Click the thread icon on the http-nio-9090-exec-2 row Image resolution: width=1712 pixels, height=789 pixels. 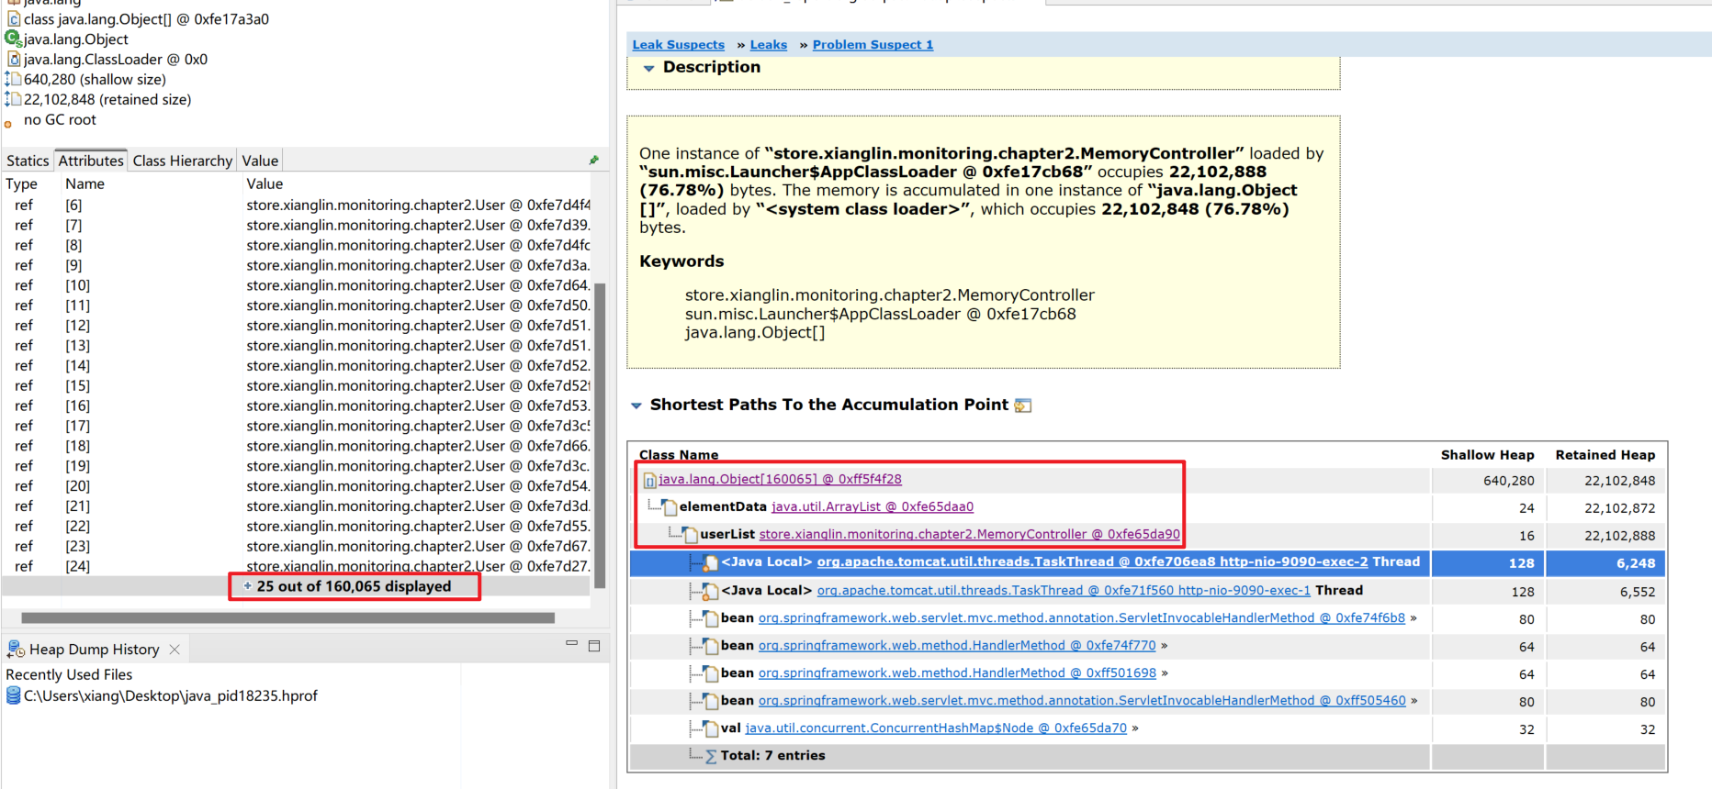tap(710, 562)
